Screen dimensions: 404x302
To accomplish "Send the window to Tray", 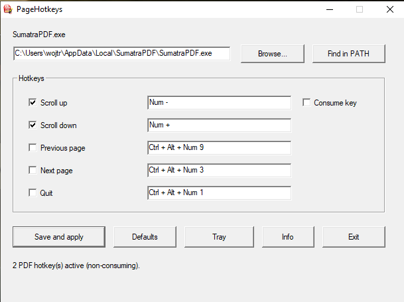I will point(220,237).
